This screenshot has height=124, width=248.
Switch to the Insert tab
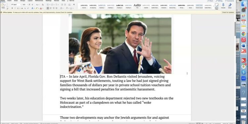[10, 1]
